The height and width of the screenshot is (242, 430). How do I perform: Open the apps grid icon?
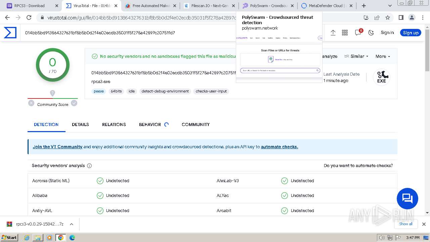click(345, 33)
